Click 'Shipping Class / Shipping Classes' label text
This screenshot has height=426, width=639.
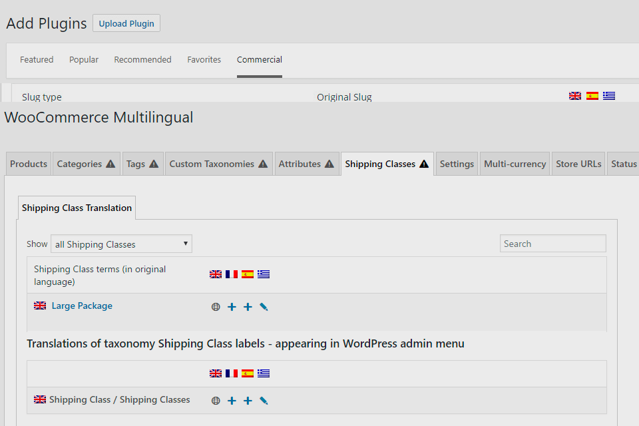coord(119,399)
